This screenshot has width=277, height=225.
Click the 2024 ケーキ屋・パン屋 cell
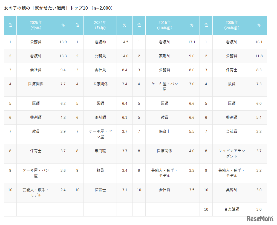[100, 134]
